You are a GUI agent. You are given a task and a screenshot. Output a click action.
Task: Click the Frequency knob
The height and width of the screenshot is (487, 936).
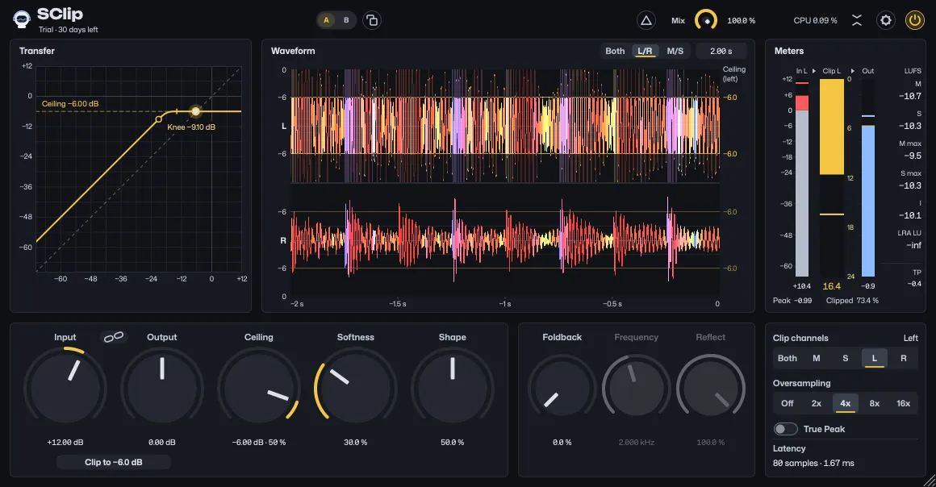[637, 389]
